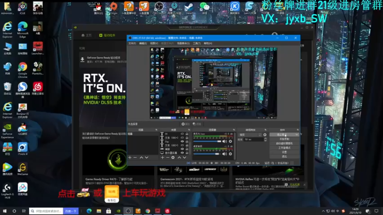Viewport: 383px width, 215px height.
Task: Open the OBS 编辑(E) menu
Action: (x=143, y=43)
